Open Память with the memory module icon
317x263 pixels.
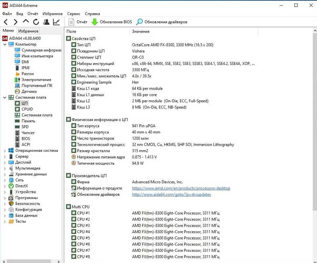point(25,121)
